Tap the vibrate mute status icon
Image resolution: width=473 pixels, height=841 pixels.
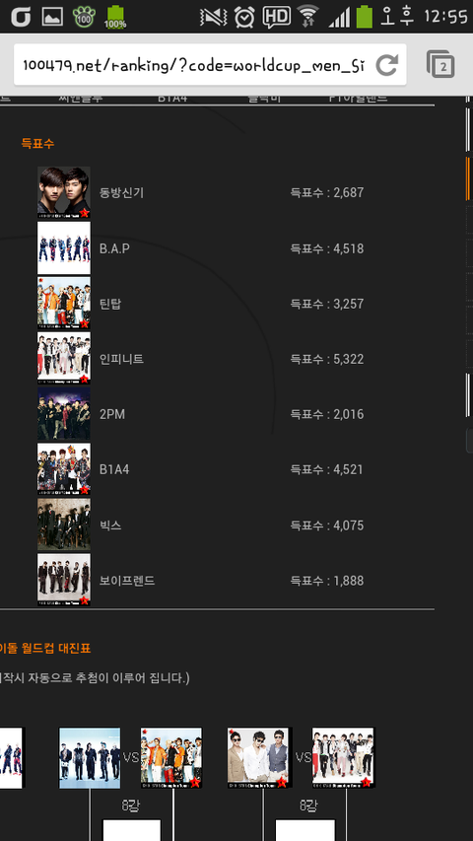213,18
